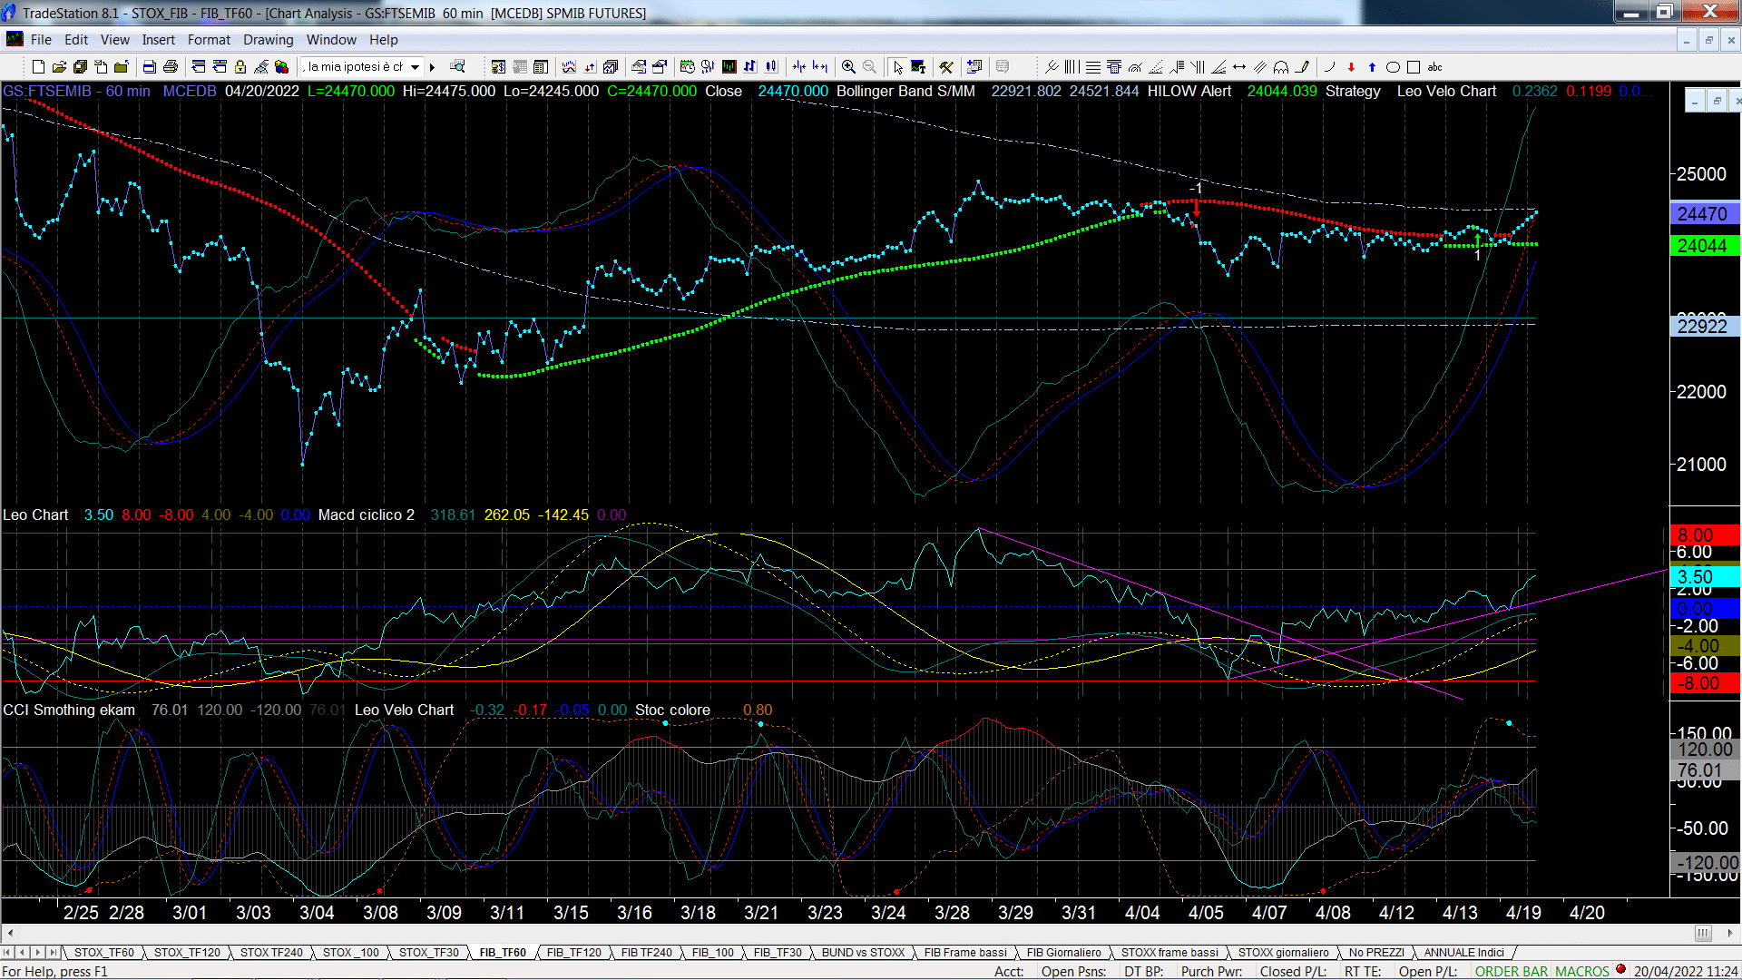Click the 24044 green price label
The image size is (1742, 980).
pos(1703,246)
